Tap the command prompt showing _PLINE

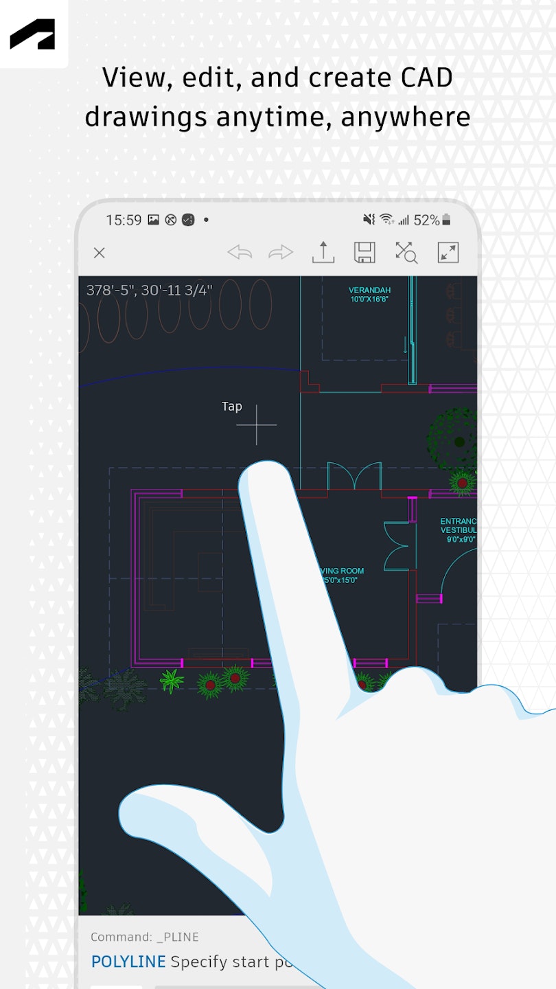pyautogui.click(x=145, y=936)
